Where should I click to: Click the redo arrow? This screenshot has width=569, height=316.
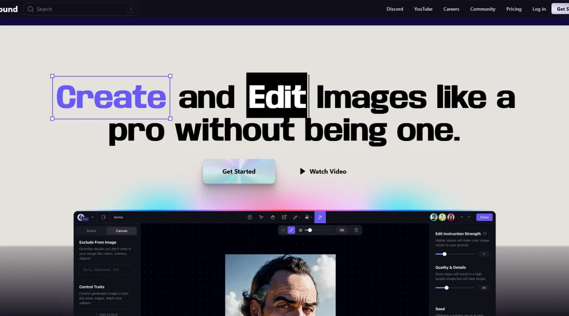(469, 217)
